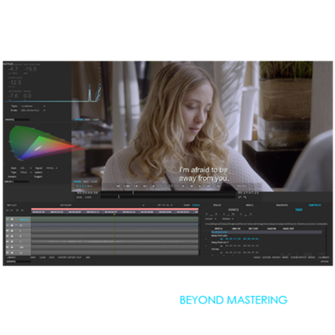The width and height of the screenshot is (335, 335).
Task: Toggle the lock icon on the V1 track
Action: pyautogui.click(x=12, y=225)
